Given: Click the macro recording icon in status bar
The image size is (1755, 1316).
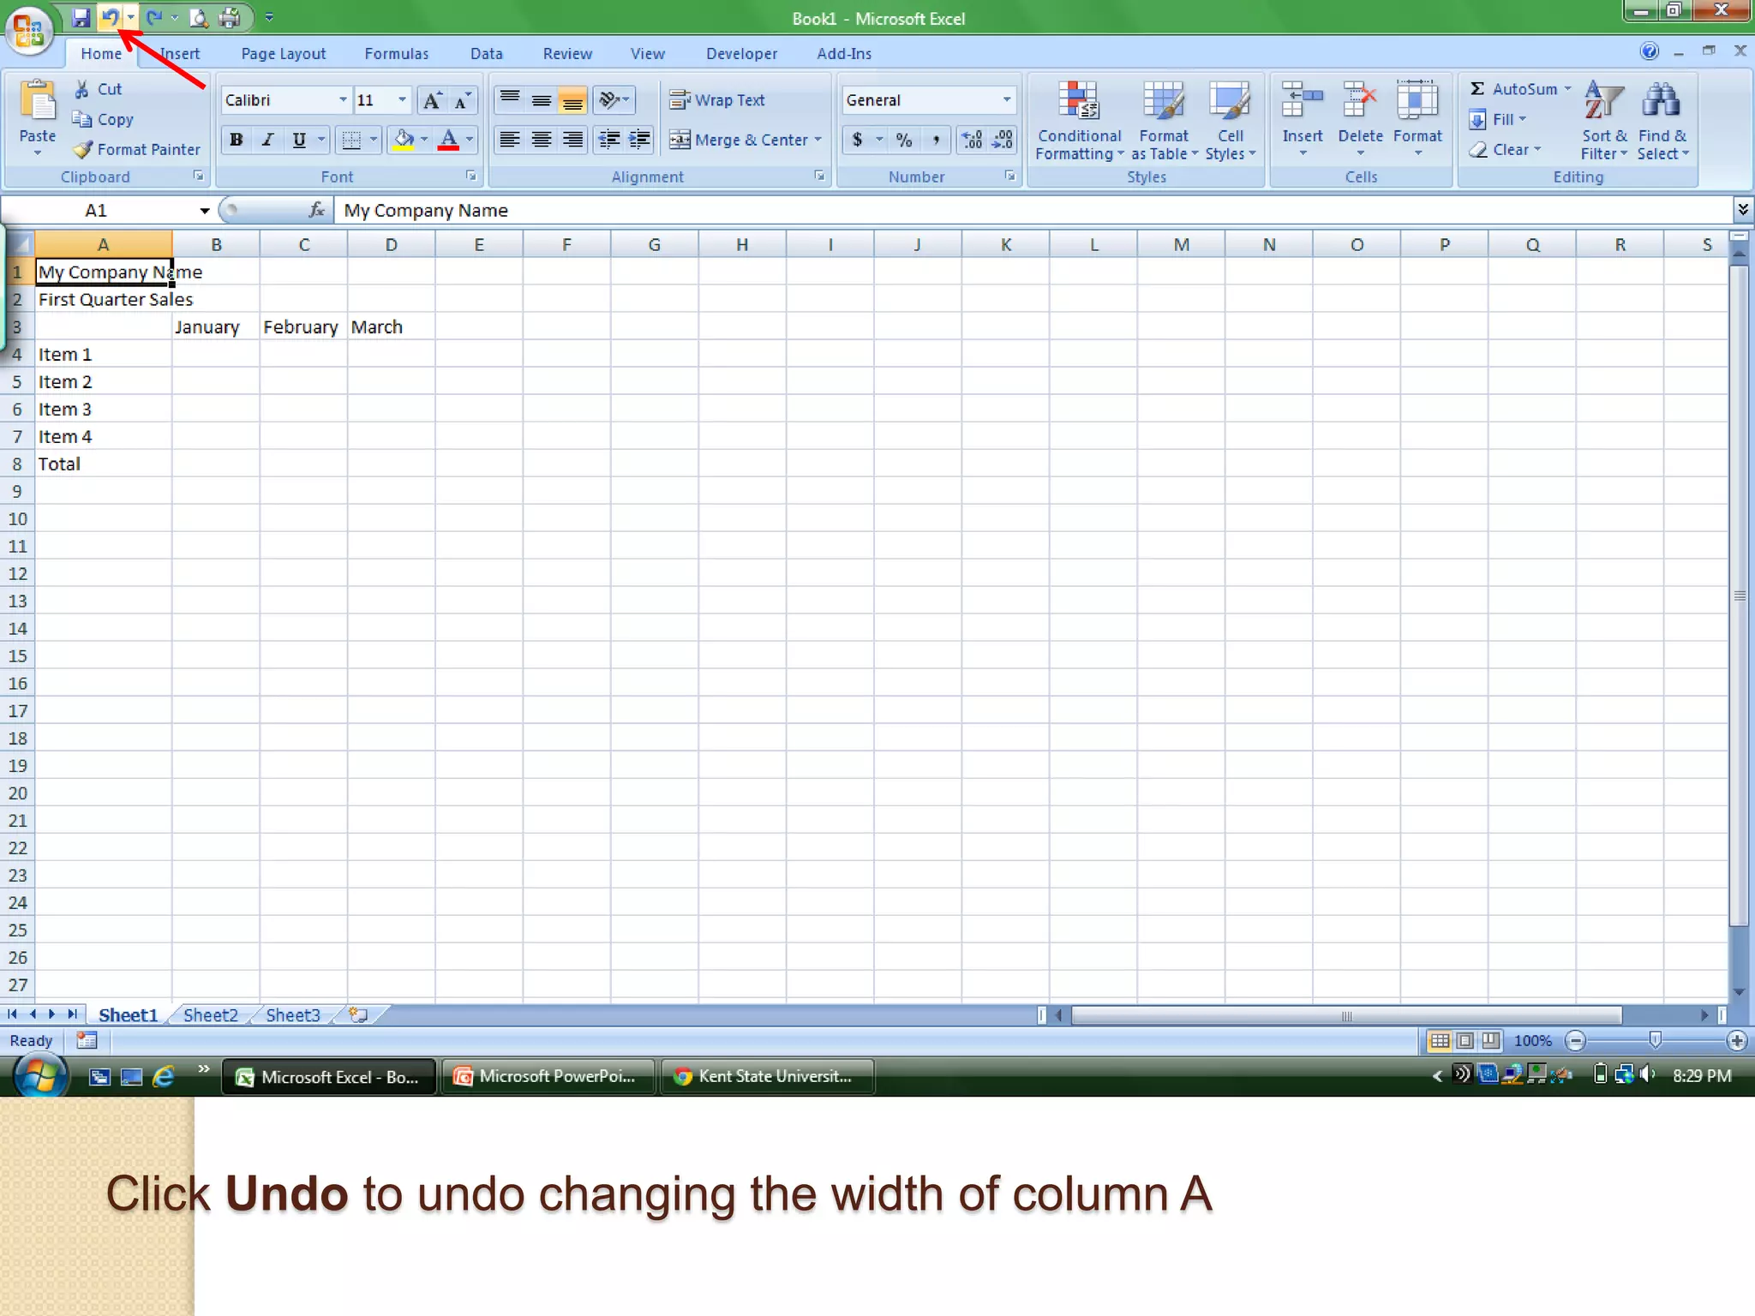Looking at the screenshot, I should point(87,1041).
